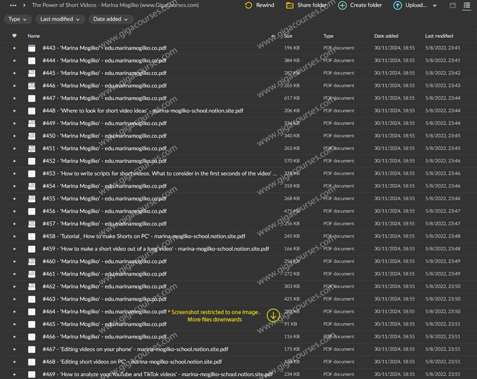Click the PDF icon of file #443
This screenshot has height=379, width=477.
pyautogui.click(x=32, y=48)
